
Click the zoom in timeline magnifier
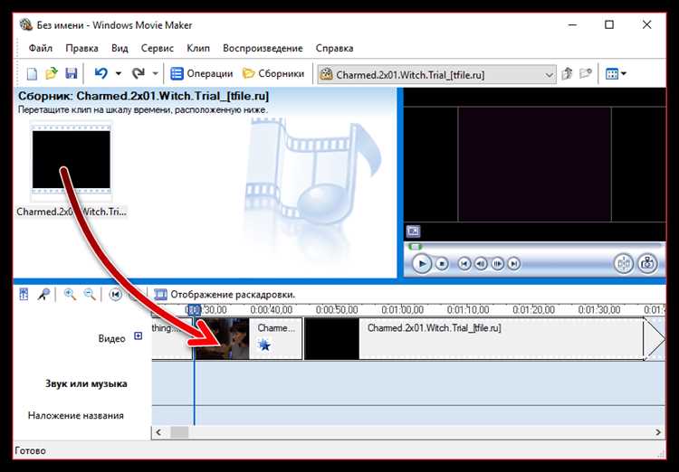coord(70,295)
